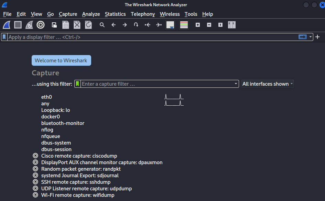This screenshot has height=201, width=325.
Task: Start capturing packets with the shark fin icon
Action: [7, 25]
